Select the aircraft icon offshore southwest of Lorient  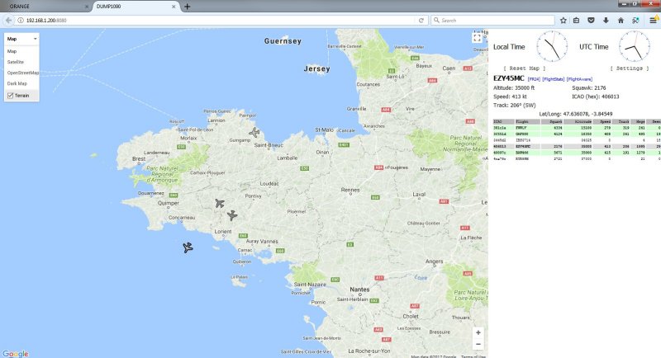(188, 247)
